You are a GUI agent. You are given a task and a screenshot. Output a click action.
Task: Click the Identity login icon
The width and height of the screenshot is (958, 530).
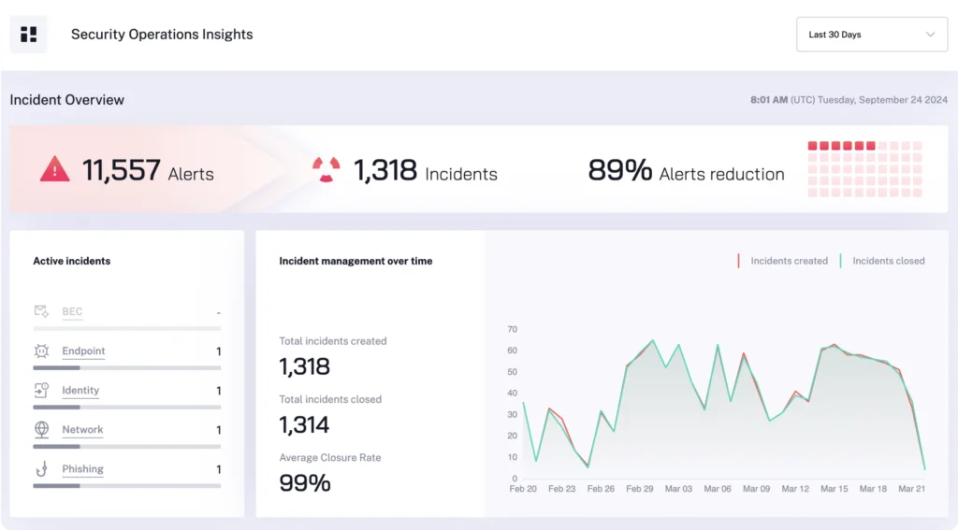coord(42,391)
